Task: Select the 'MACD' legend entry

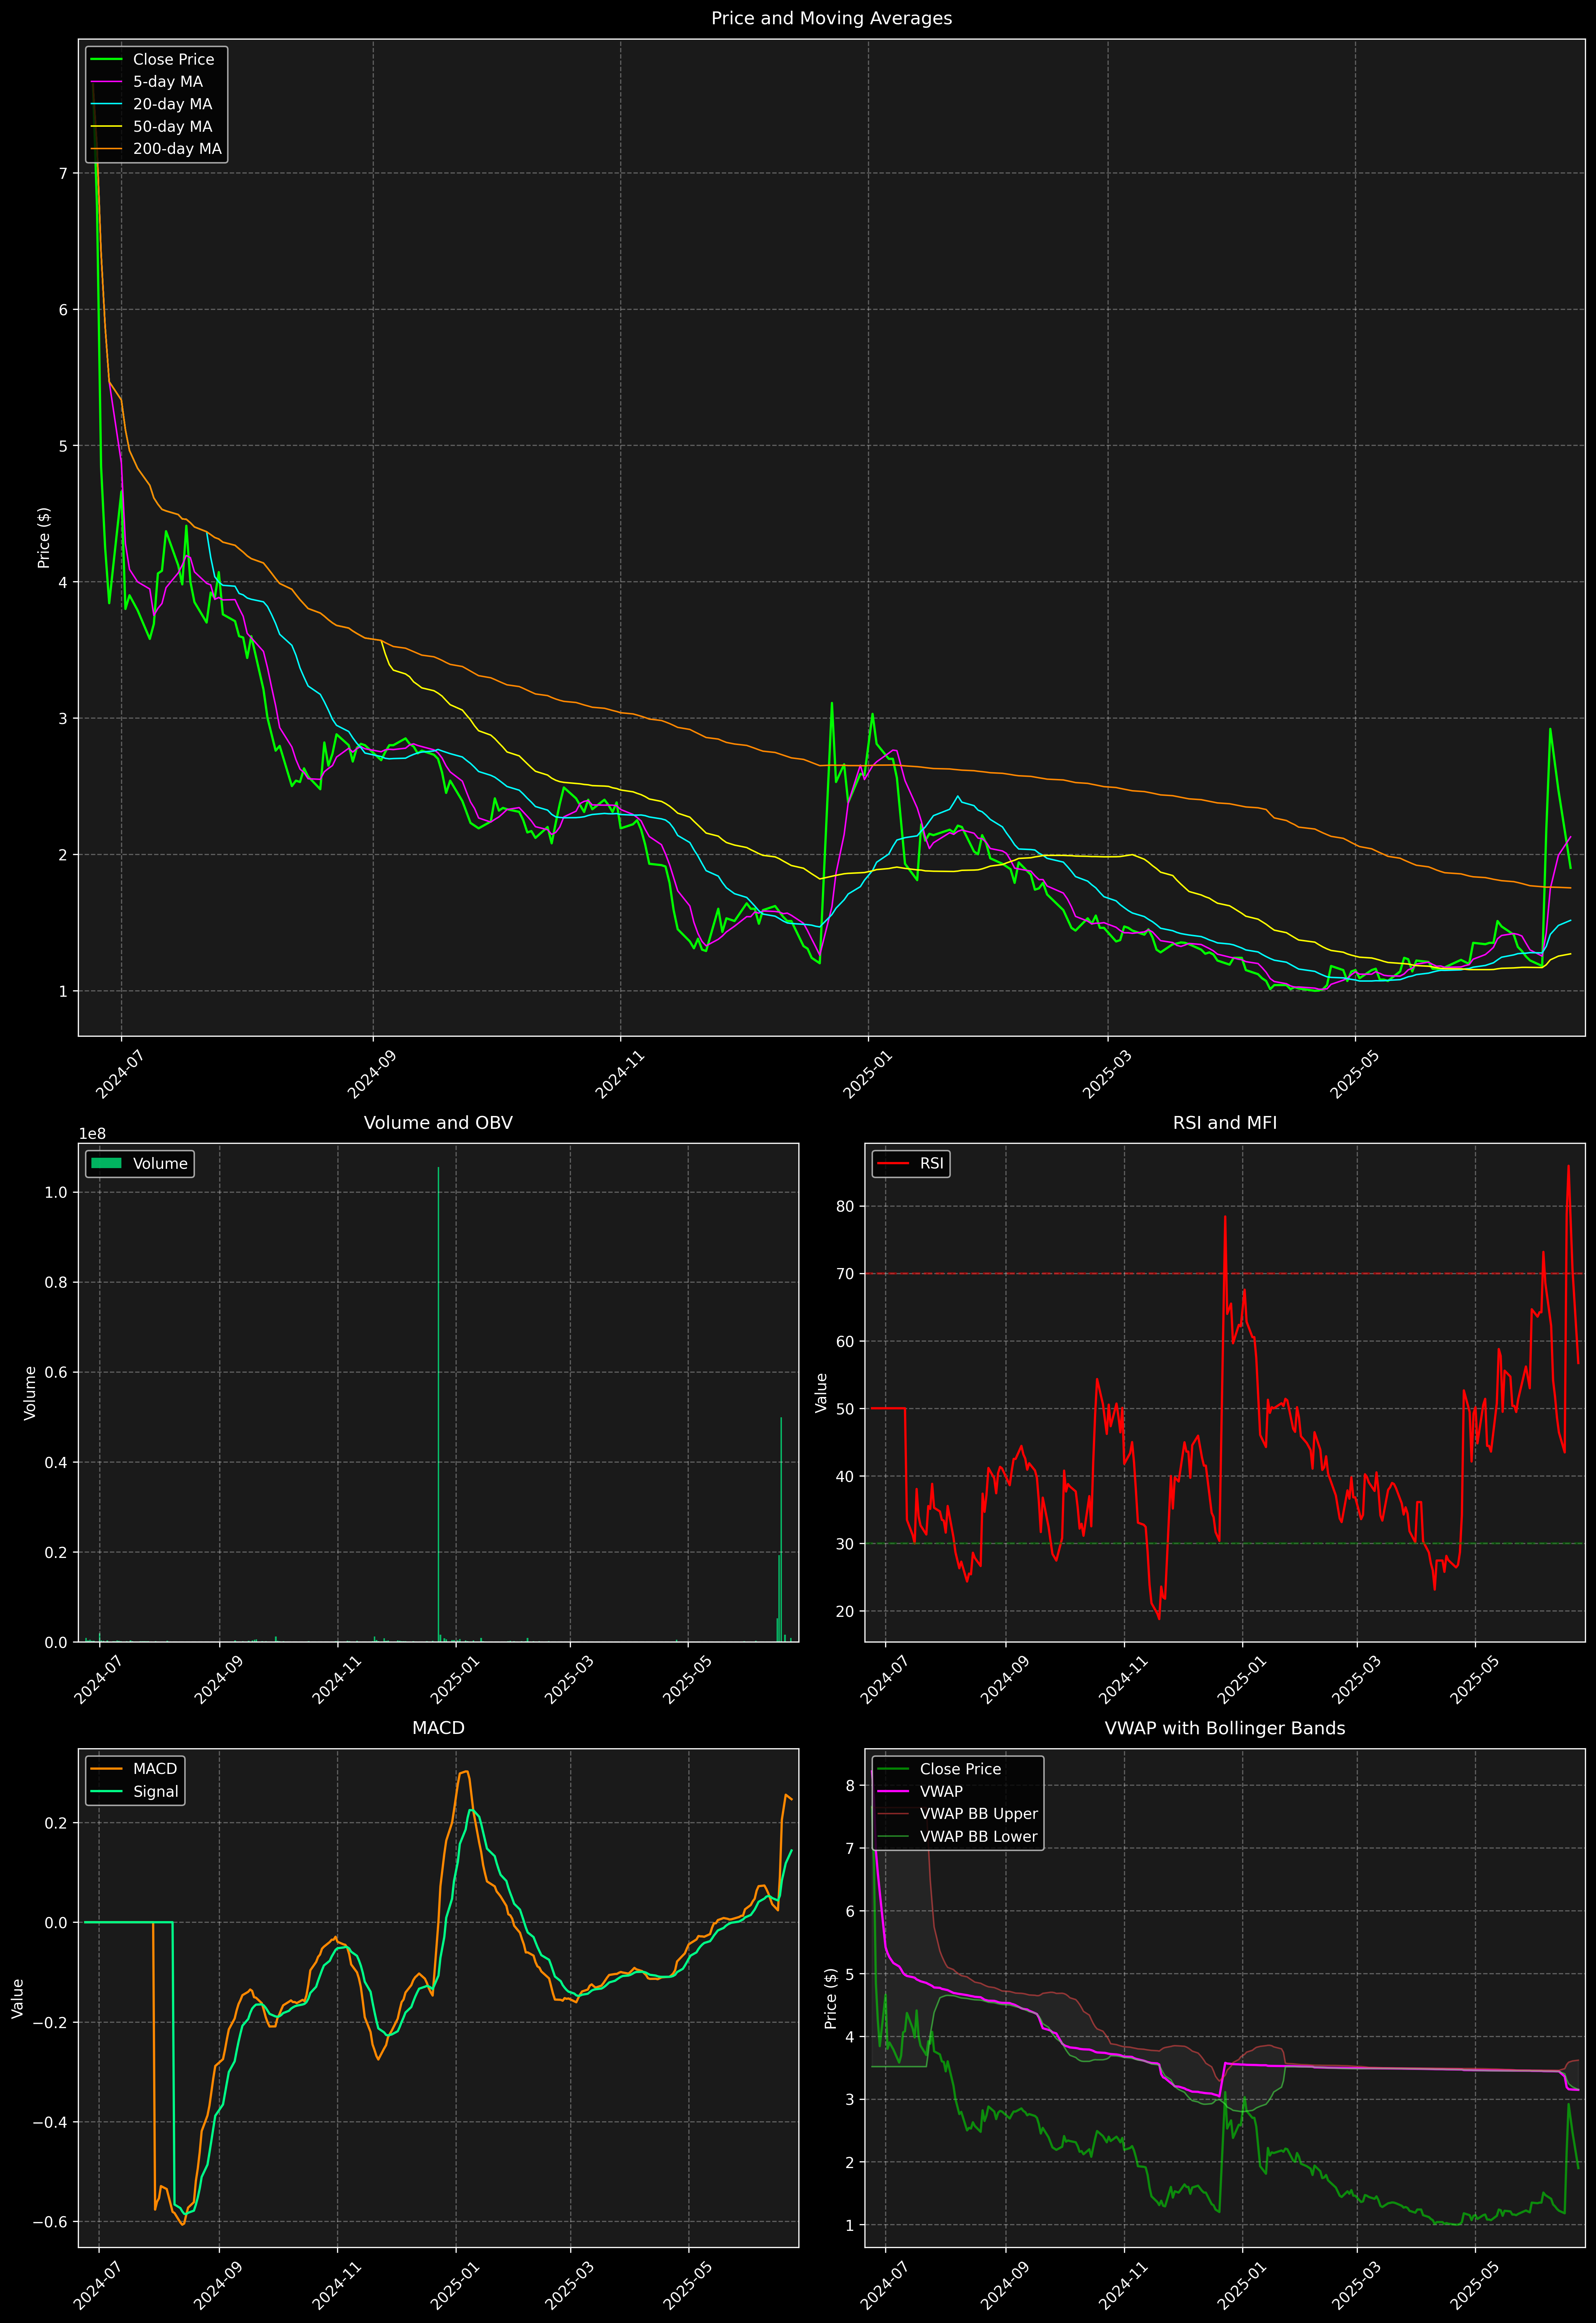Action: point(155,1769)
